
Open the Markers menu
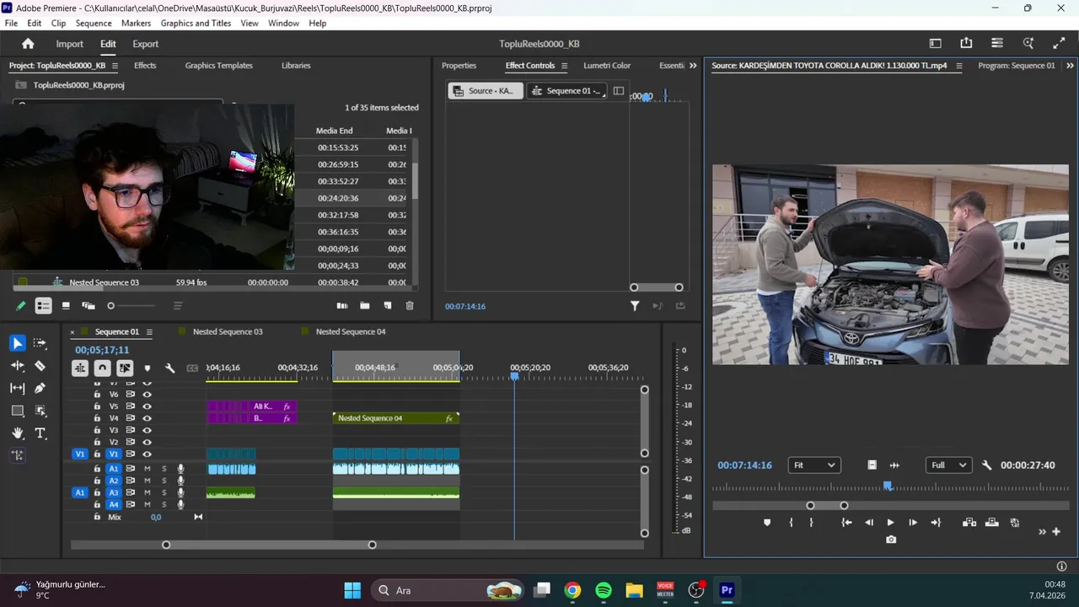[136, 23]
